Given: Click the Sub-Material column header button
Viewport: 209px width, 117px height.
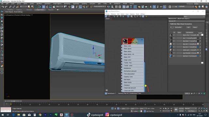Looking at the screenshot, I should (189, 32).
